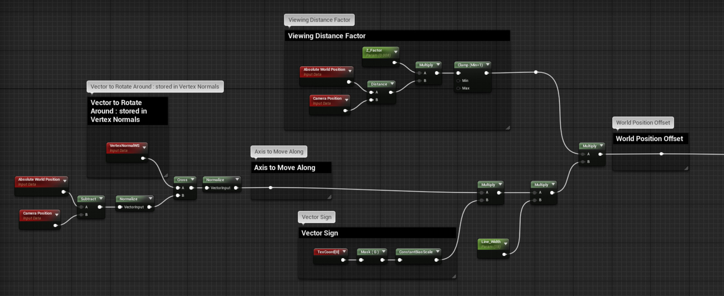724x296 pixels.
Task: Click A pin of Multiply inside Viewing Distance Factor
Action: coord(420,73)
